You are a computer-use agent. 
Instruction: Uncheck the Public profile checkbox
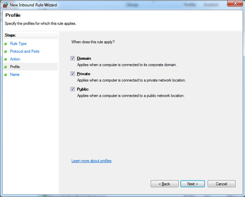coord(72,89)
